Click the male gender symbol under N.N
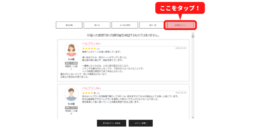This screenshot has height=138, width=259. [71, 114]
